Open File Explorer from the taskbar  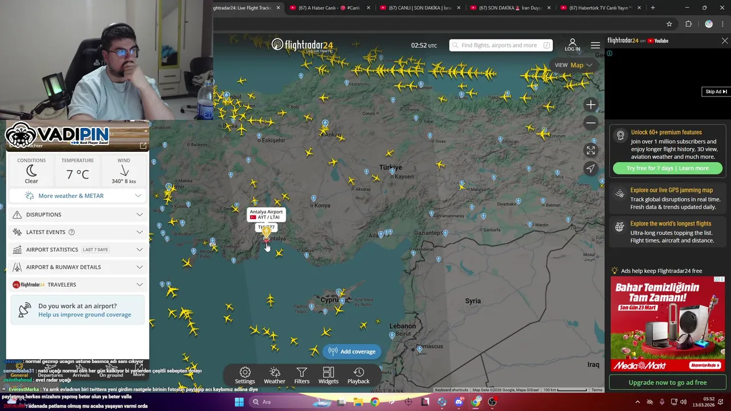(x=358, y=402)
